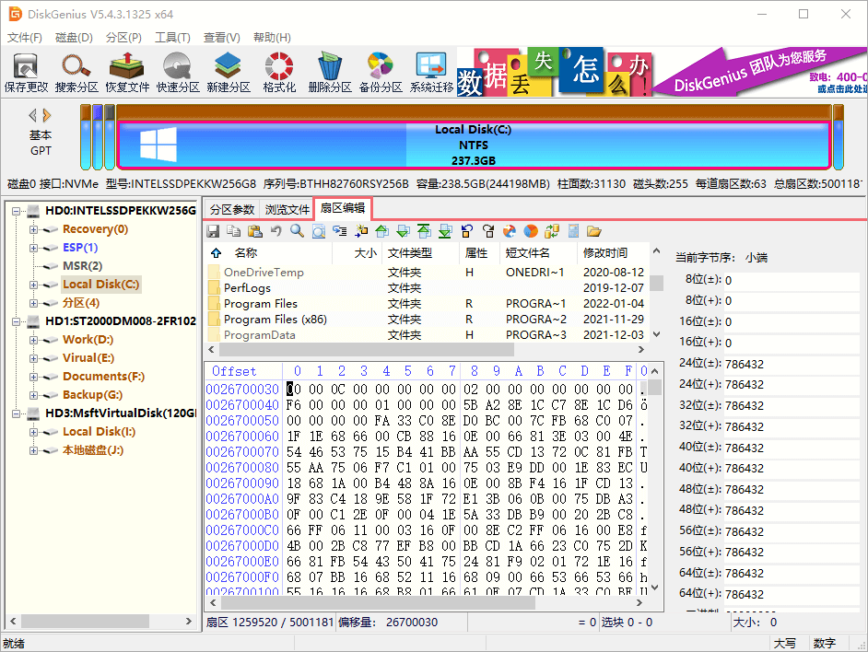Image resolution: width=868 pixels, height=652 pixels.
Task: Start 快速分区 quick partitioning
Action: [178, 72]
